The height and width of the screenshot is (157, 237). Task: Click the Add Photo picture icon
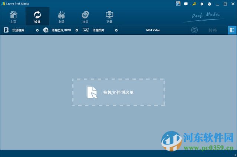[86, 30]
